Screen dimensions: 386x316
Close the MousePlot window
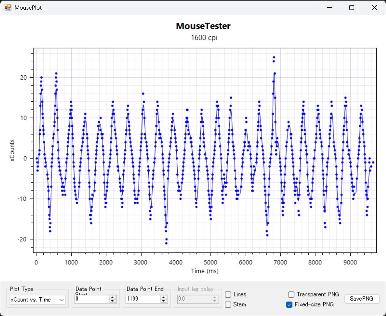click(374, 8)
